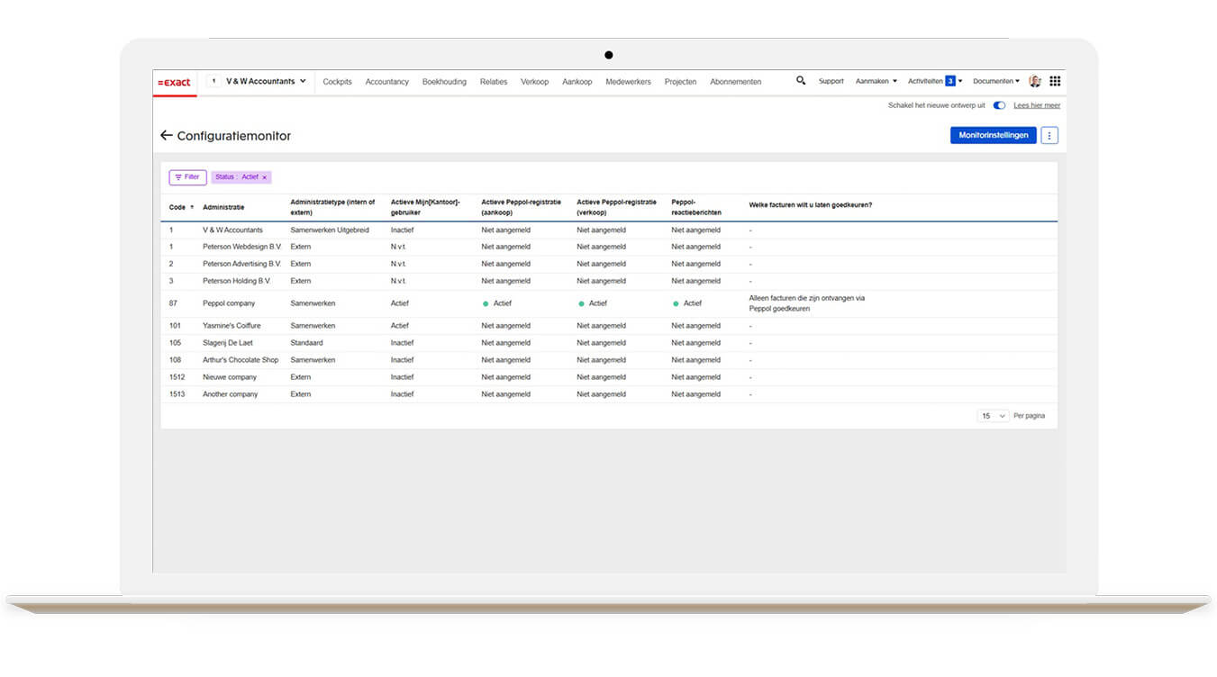Screen dimensions: 1217x677
Task: Open the Relaties menu
Action: point(494,82)
